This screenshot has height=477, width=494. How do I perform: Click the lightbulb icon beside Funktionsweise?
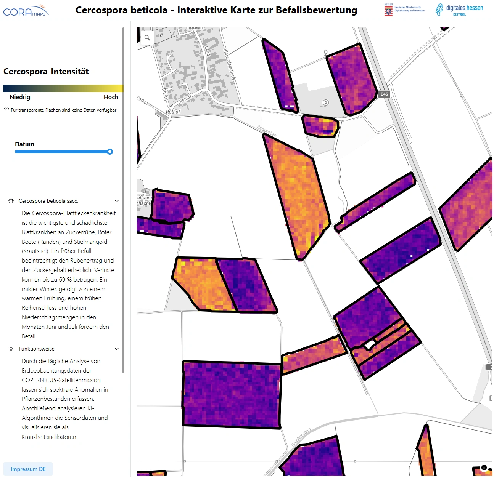(x=11, y=349)
